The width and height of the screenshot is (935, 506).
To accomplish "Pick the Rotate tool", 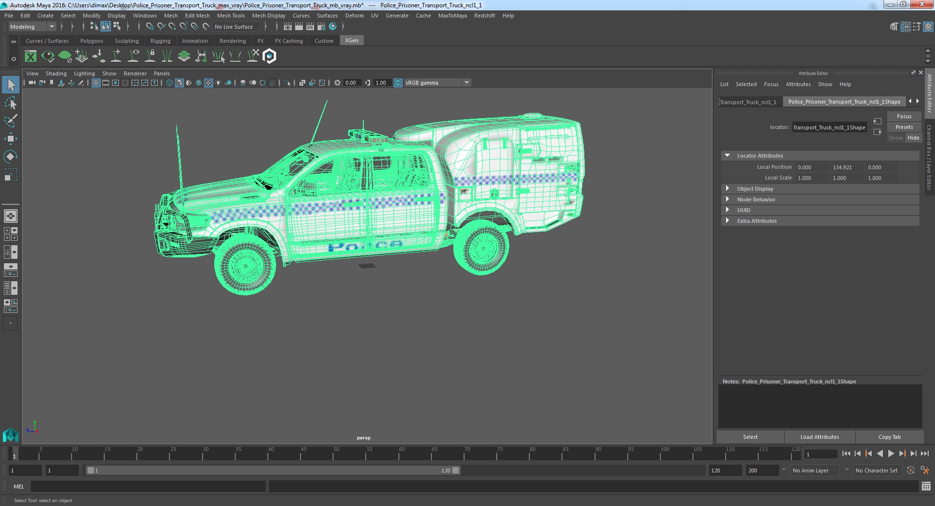I will (x=11, y=156).
